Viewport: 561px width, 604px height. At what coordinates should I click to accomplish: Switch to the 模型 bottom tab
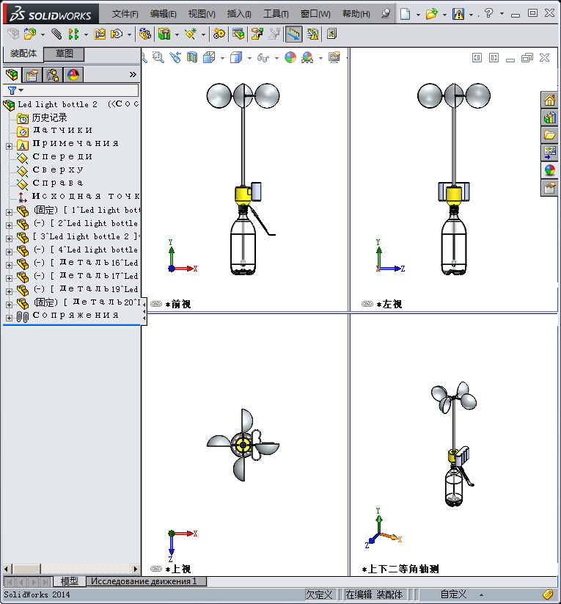point(69,581)
